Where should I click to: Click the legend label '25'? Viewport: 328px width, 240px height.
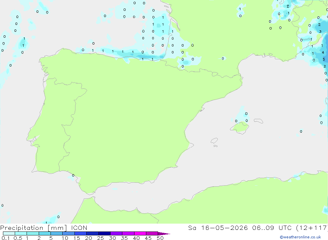[x=100, y=238]
